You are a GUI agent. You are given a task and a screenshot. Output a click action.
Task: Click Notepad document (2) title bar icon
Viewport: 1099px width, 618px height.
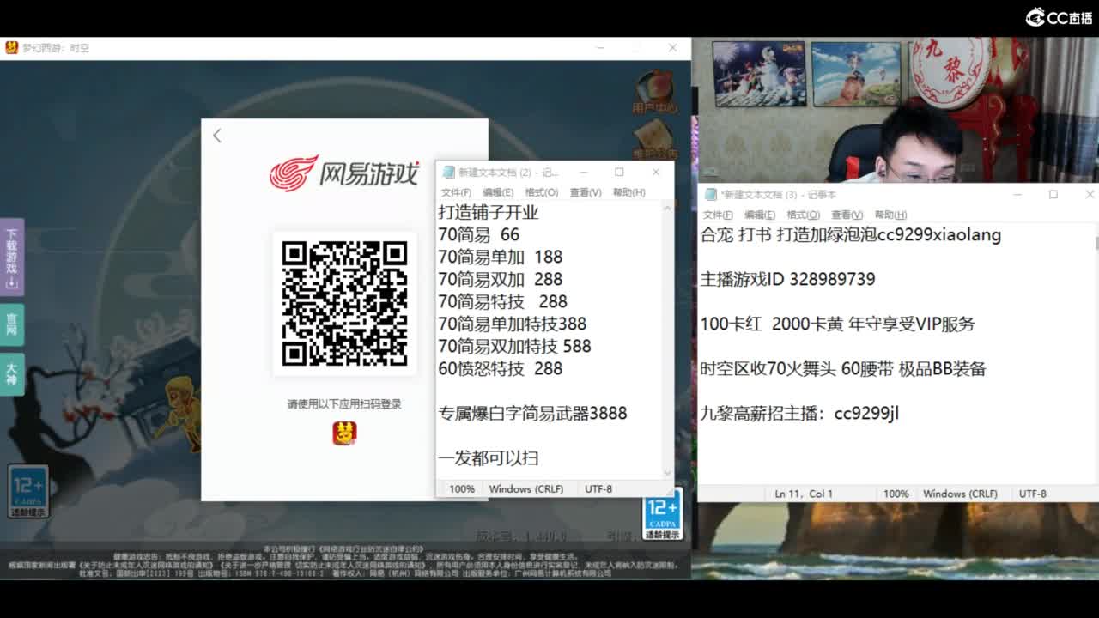[448, 172]
